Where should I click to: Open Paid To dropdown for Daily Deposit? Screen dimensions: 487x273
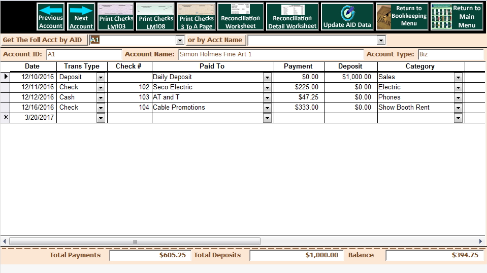[x=267, y=77]
